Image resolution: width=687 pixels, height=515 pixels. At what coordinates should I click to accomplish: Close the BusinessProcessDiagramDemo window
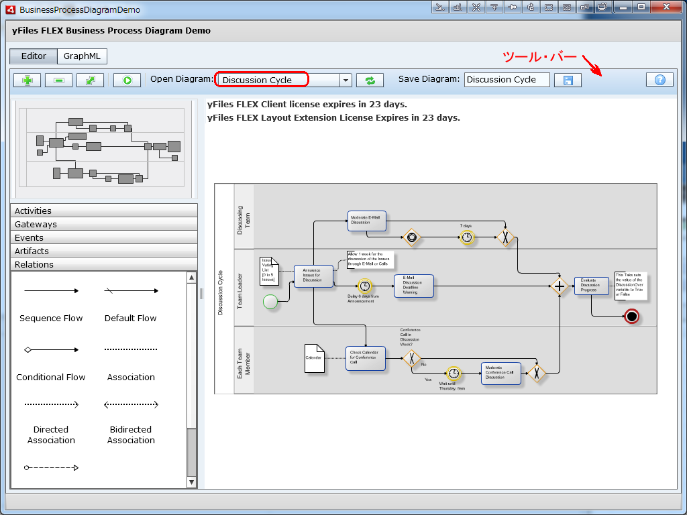point(666,7)
